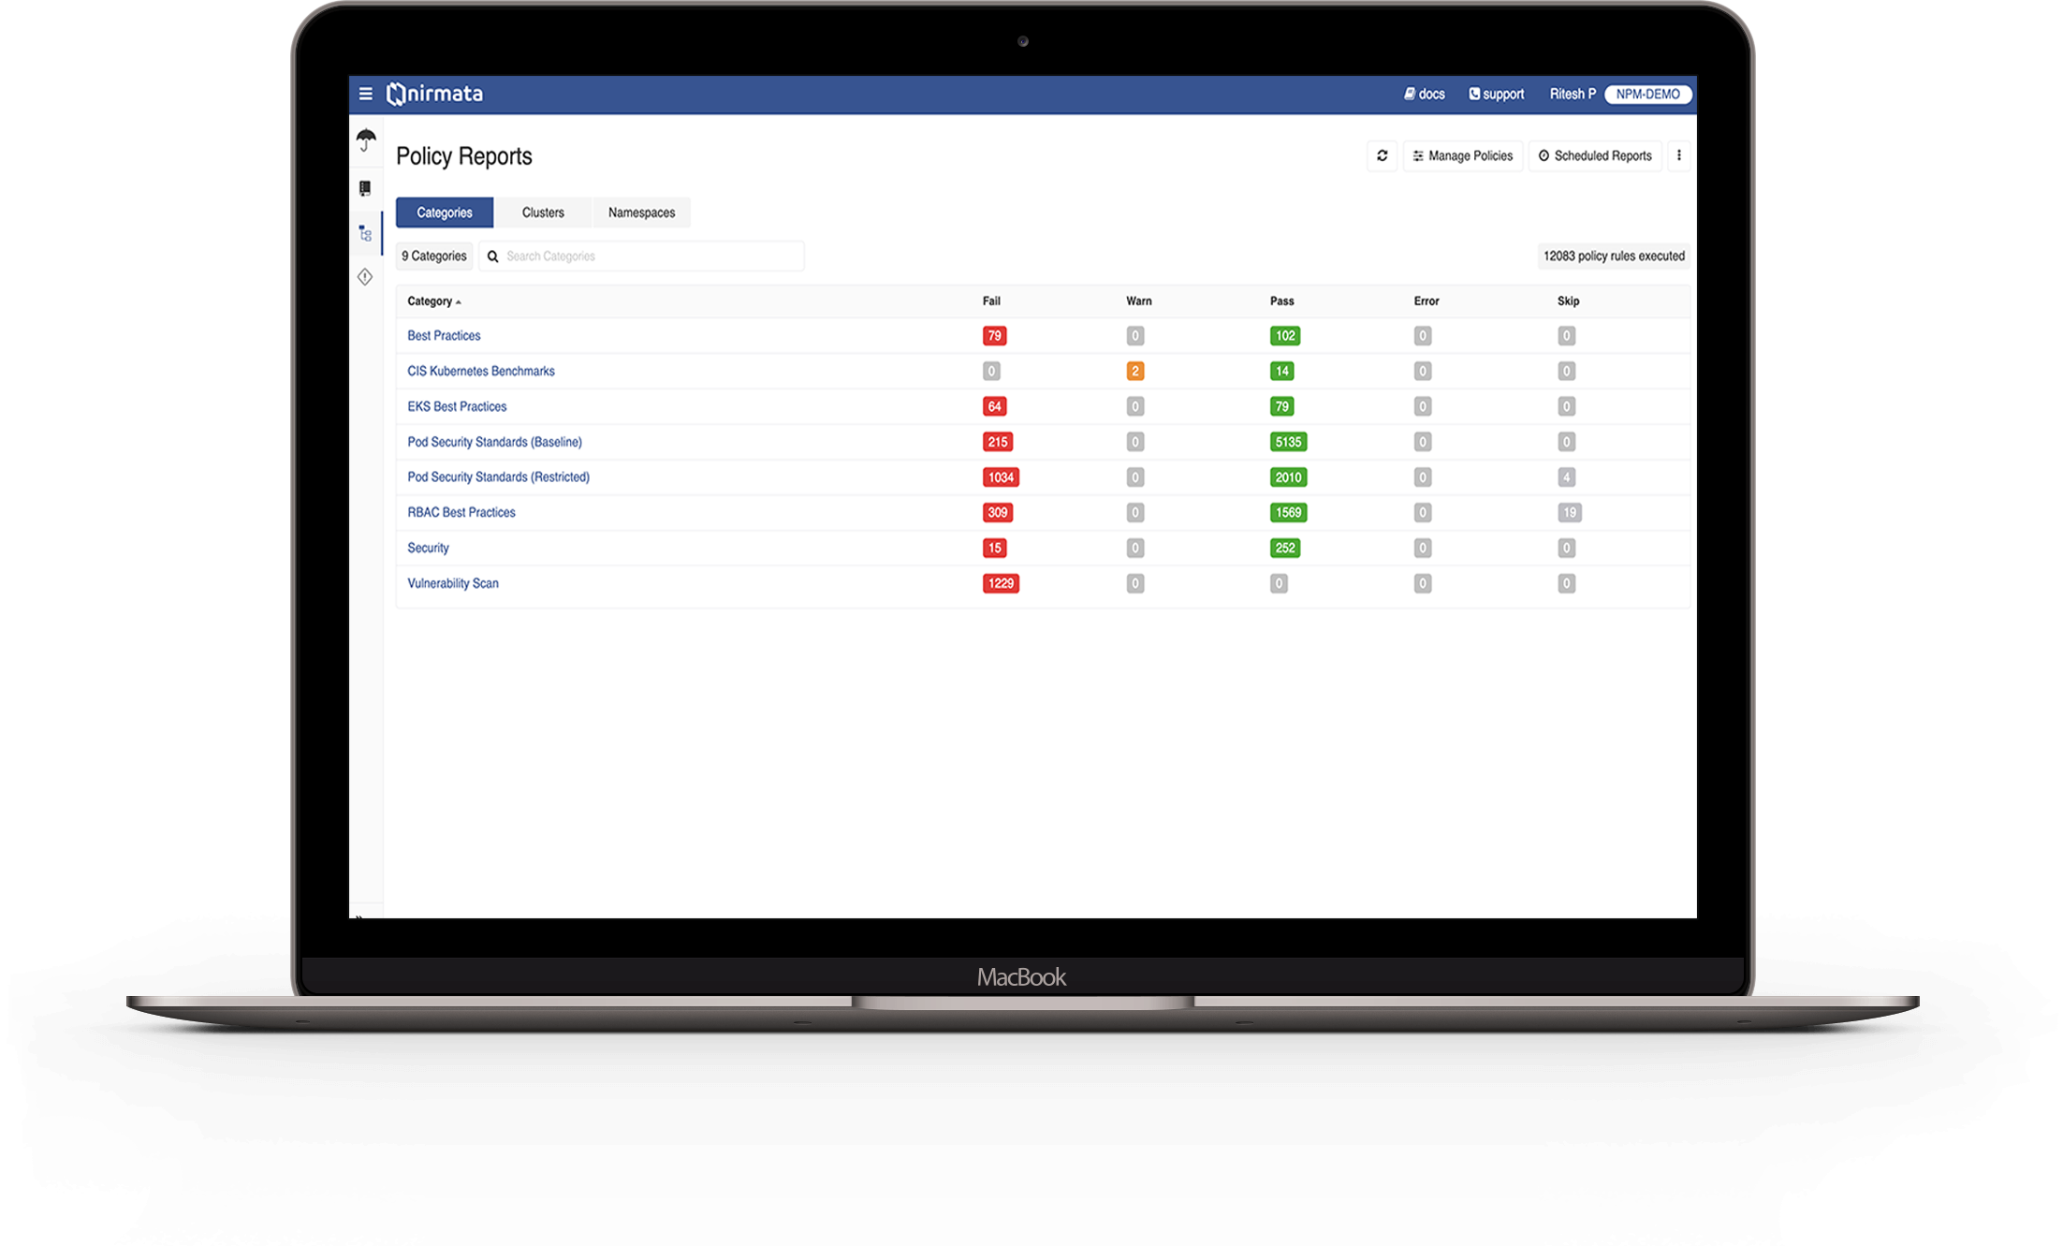Image resolution: width=2063 pixels, height=1246 pixels.
Task: Open the hamburger menu icon
Action: 365,93
